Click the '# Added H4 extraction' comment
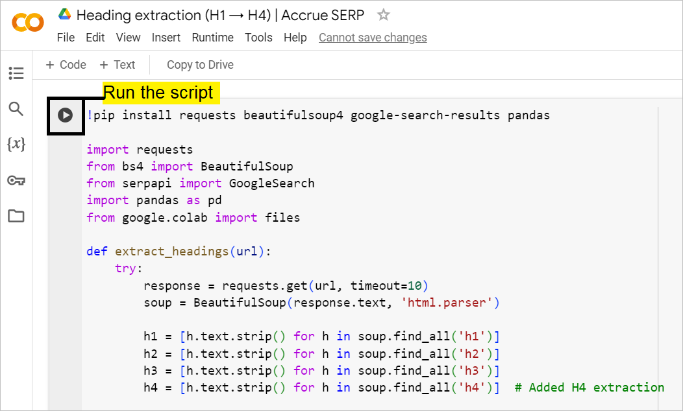This screenshot has width=683, height=411. [x=590, y=388]
